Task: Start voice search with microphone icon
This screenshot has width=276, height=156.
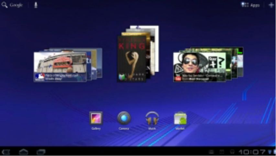Action: tap(36, 5)
